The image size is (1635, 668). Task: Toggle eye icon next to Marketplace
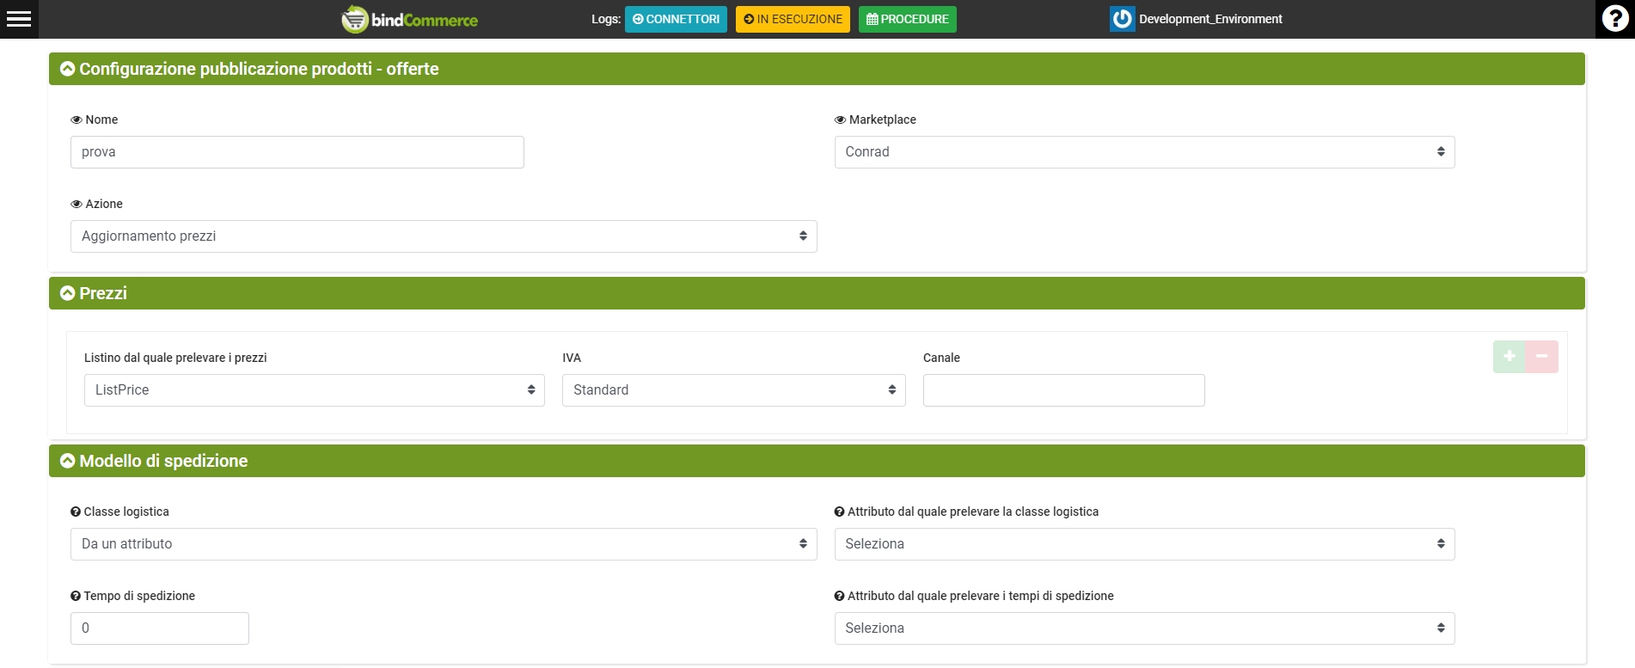pyautogui.click(x=840, y=120)
